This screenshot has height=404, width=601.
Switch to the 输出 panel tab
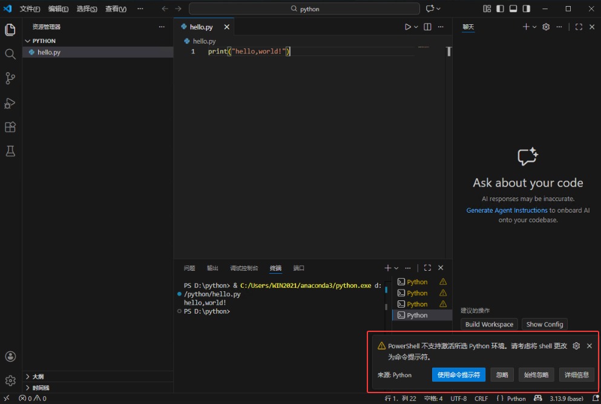coord(212,268)
